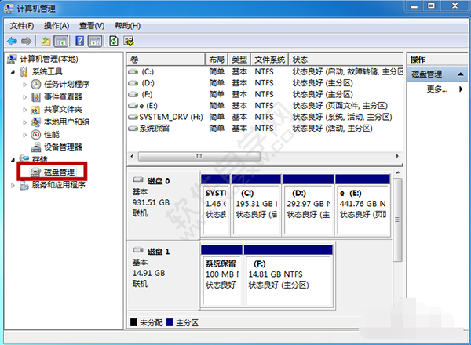This screenshot has width=471, height=345.
Task: Select the SYSTEM 1.46 GB partition on disk 0
Action: [215, 205]
